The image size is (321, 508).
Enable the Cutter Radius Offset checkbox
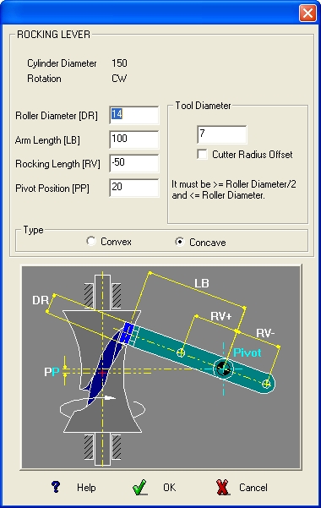coord(202,154)
